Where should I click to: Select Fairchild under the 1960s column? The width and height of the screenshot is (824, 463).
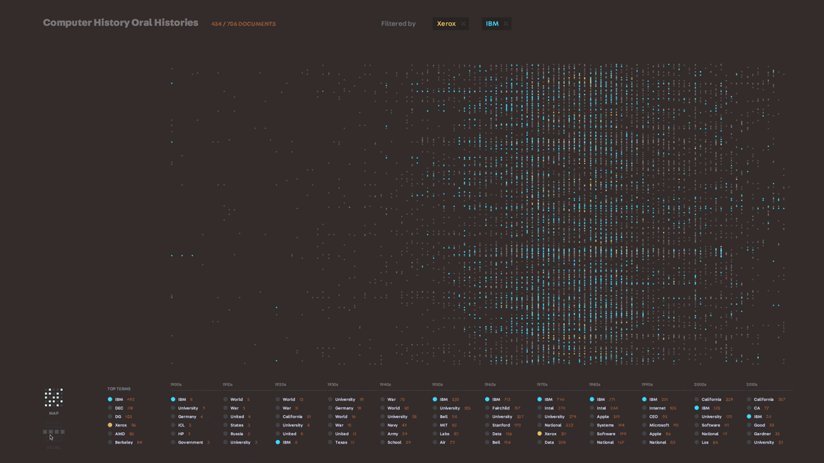[501, 408]
